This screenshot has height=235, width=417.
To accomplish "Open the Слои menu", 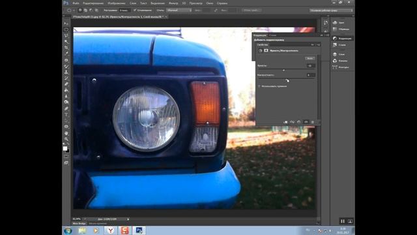I will click(133, 3).
